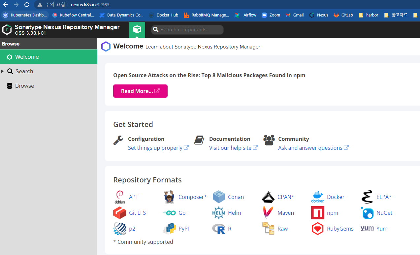The width and height of the screenshot is (420, 255).
Task: Click the Docker whale icon
Action: click(317, 197)
